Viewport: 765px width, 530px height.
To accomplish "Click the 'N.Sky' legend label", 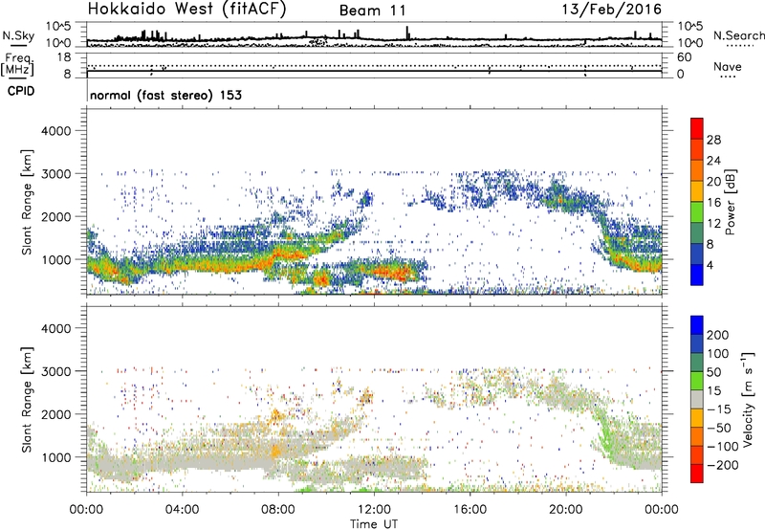I will pos(18,35).
